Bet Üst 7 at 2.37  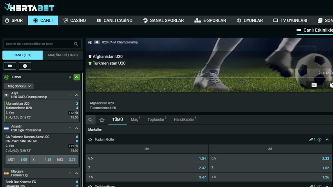pos(147,168)
